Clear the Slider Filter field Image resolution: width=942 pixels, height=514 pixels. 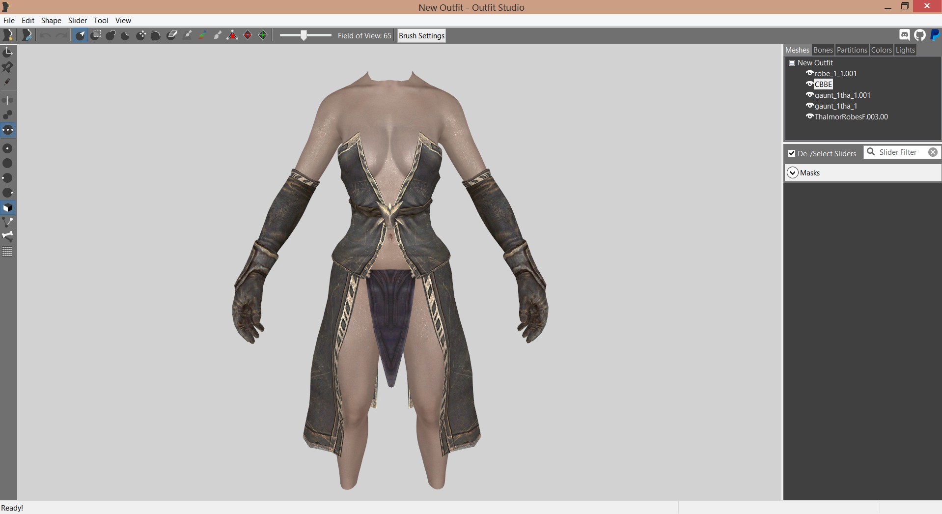pyautogui.click(x=933, y=152)
